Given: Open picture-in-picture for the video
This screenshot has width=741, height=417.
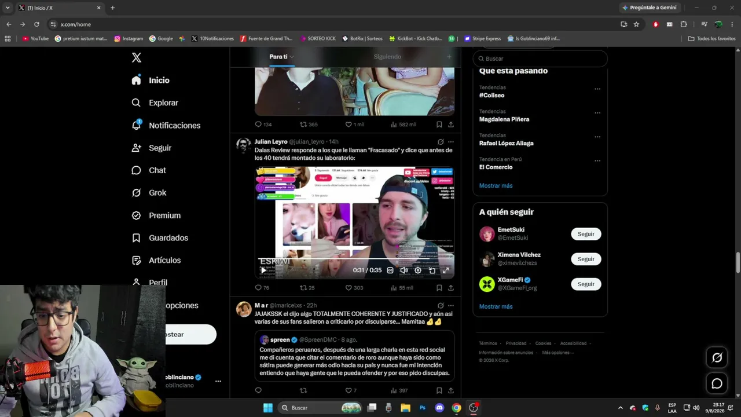Looking at the screenshot, I should click(x=432, y=270).
